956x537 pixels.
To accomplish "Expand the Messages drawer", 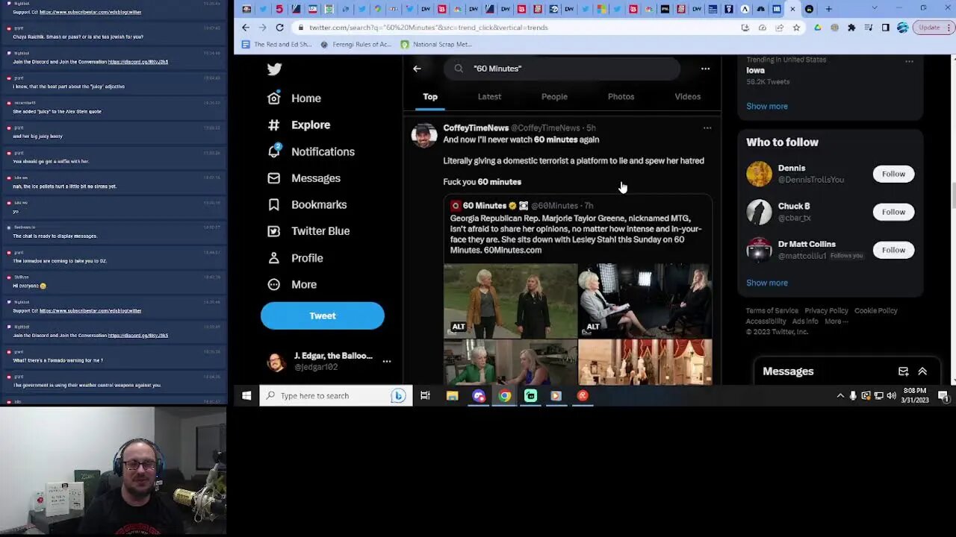I will pyautogui.click(x=922, y=371).
